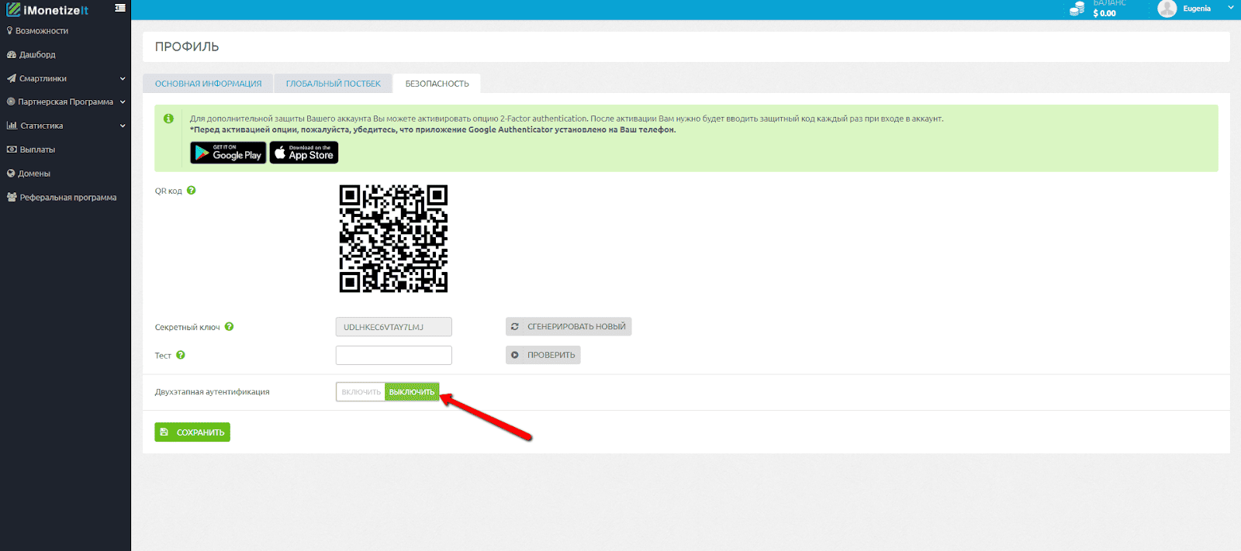Click the green Сохранить button

tap(192, 432)
